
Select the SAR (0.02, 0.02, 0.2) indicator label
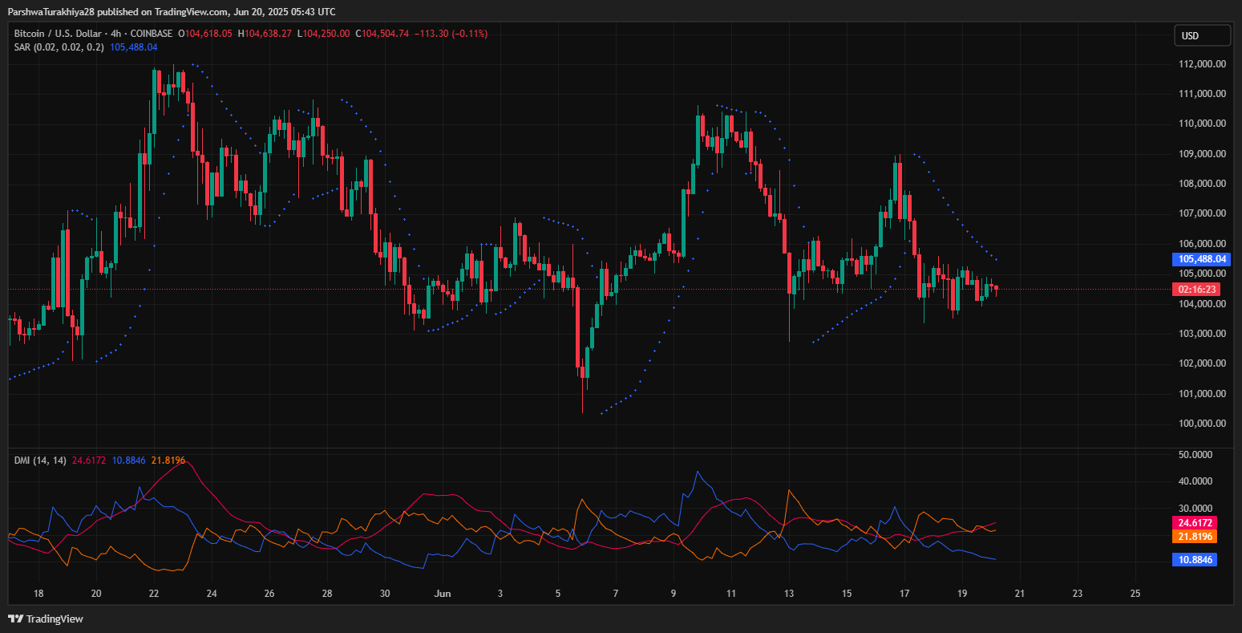[x=59, y=47]
